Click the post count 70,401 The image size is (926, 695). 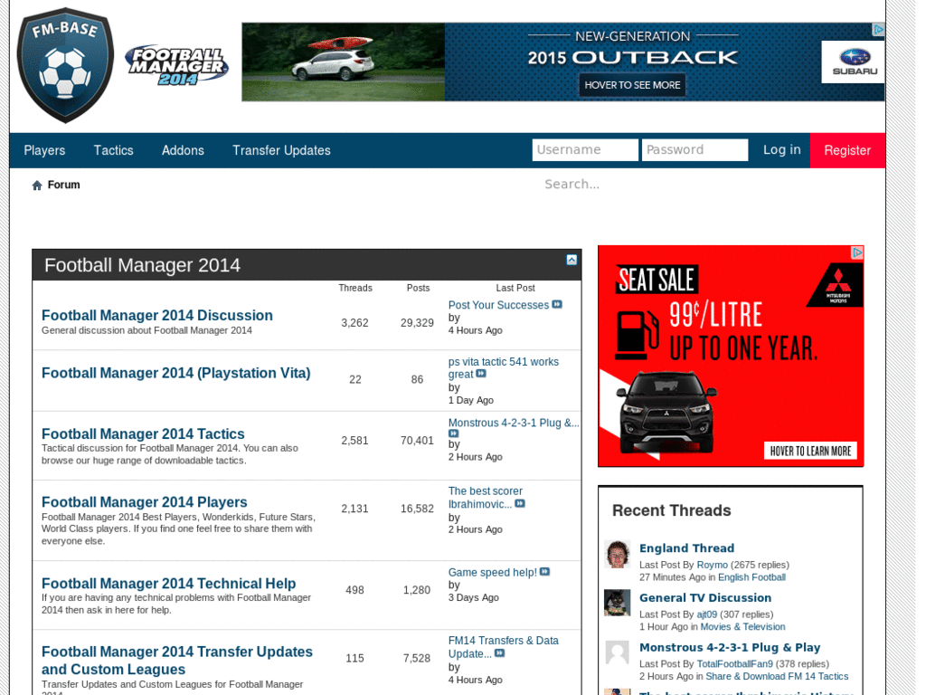pyautogui.click(x=417, y=441)
